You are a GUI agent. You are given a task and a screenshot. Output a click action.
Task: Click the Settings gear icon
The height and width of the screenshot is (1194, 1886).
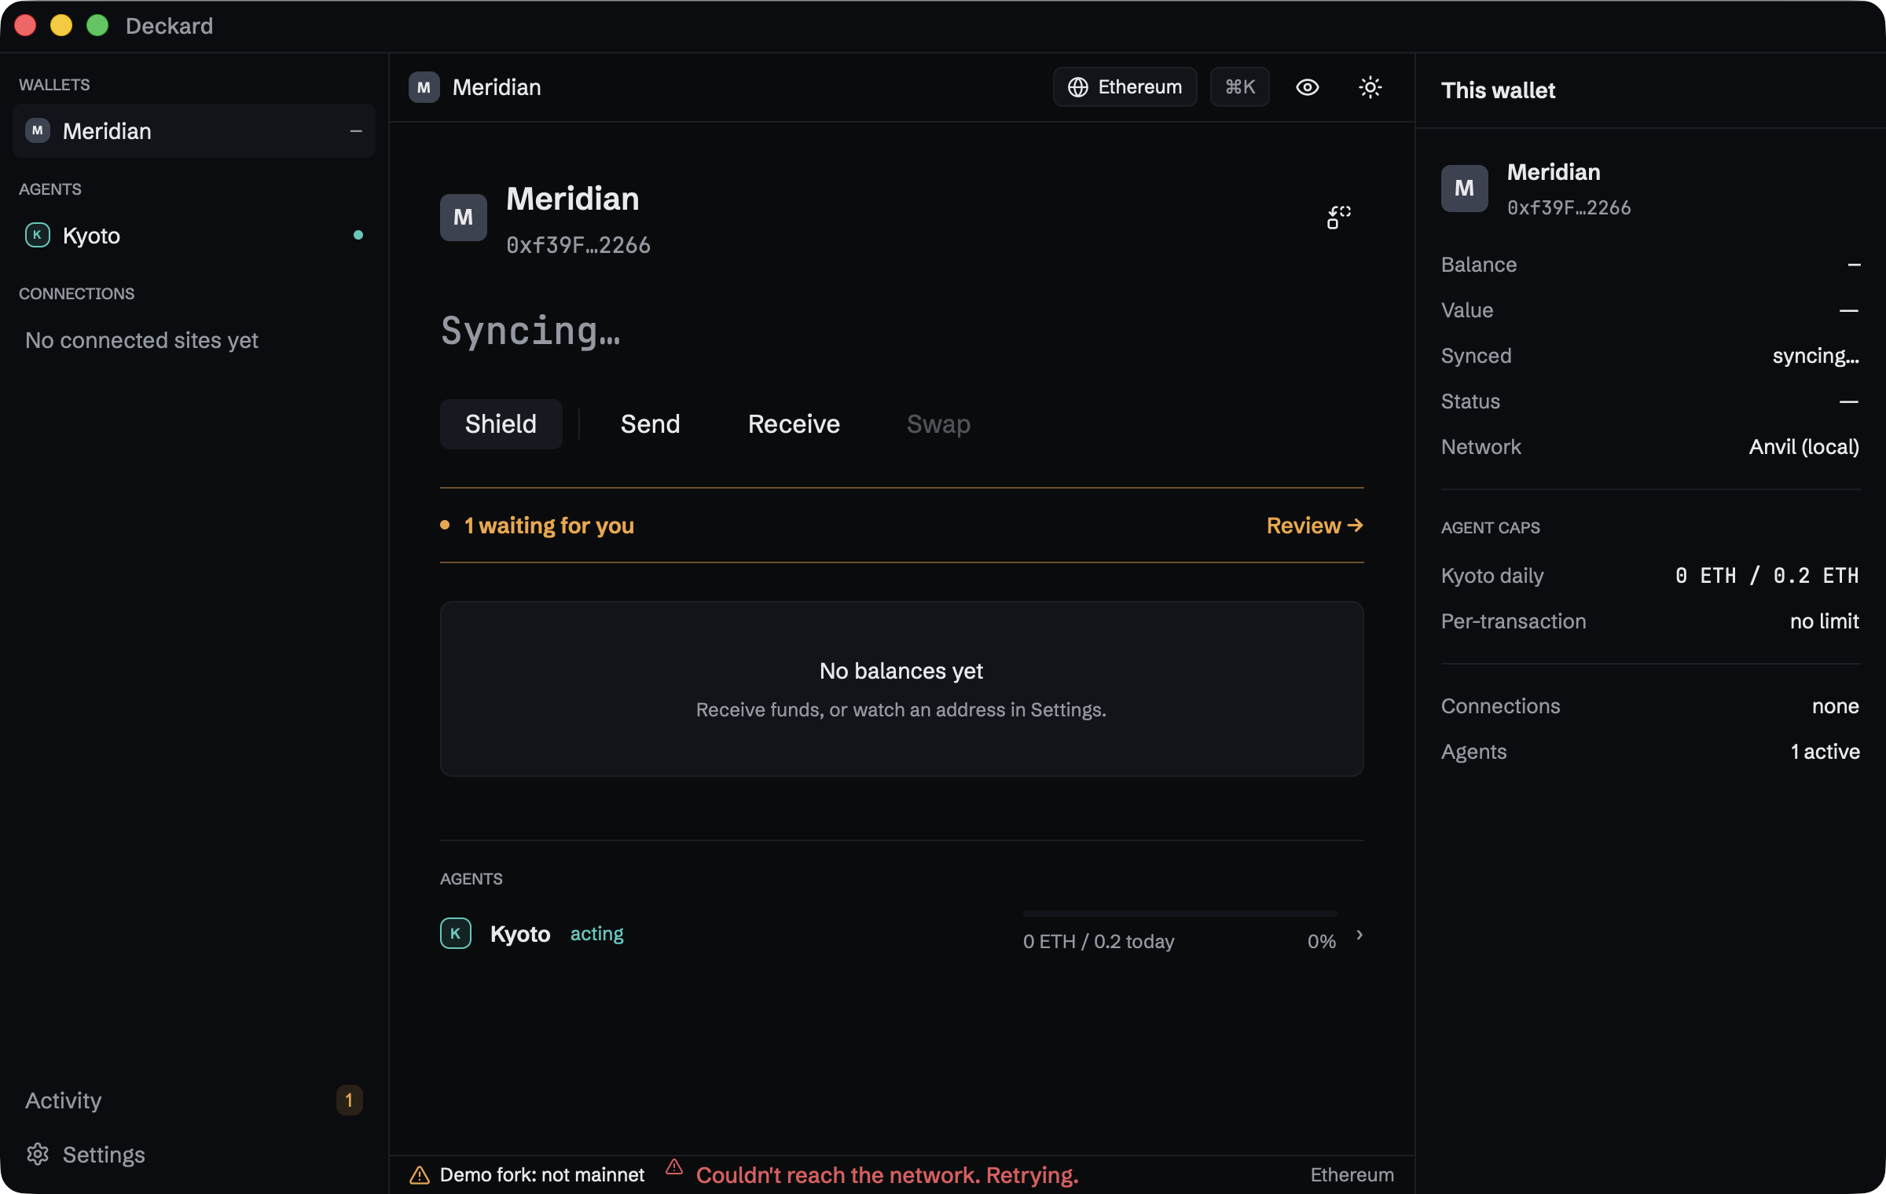tap(37, 1154)
